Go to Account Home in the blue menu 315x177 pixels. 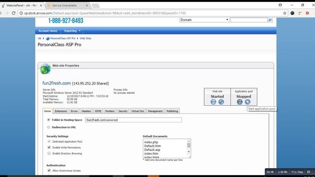click(x=48, y=31)
